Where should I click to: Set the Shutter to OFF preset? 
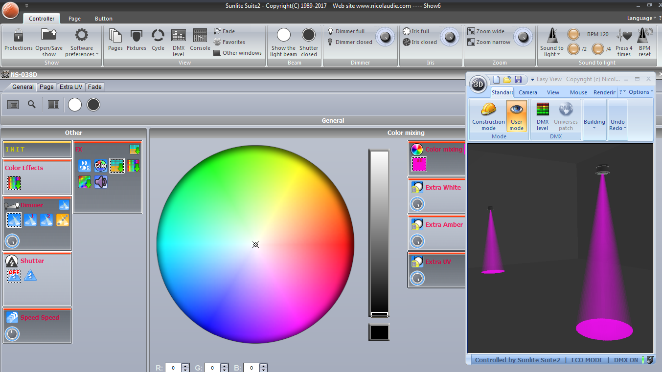[14, 276]
